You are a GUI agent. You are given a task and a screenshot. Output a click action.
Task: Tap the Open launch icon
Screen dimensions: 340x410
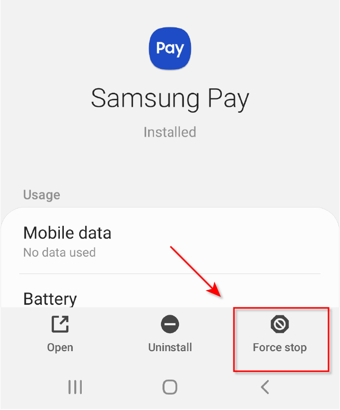coord(60,324)
